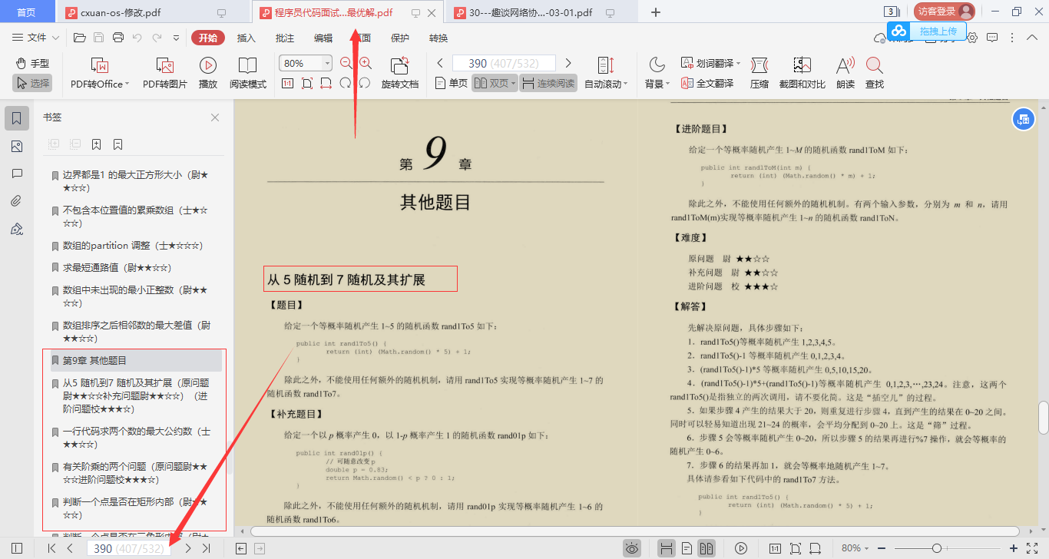The width and height of the screenshot is (1049, 559).
Task: Open the find (查找) tool
Action: click(874, 73)
